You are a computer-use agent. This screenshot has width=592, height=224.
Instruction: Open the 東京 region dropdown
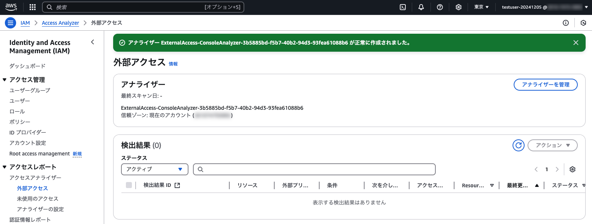[481, 7]
